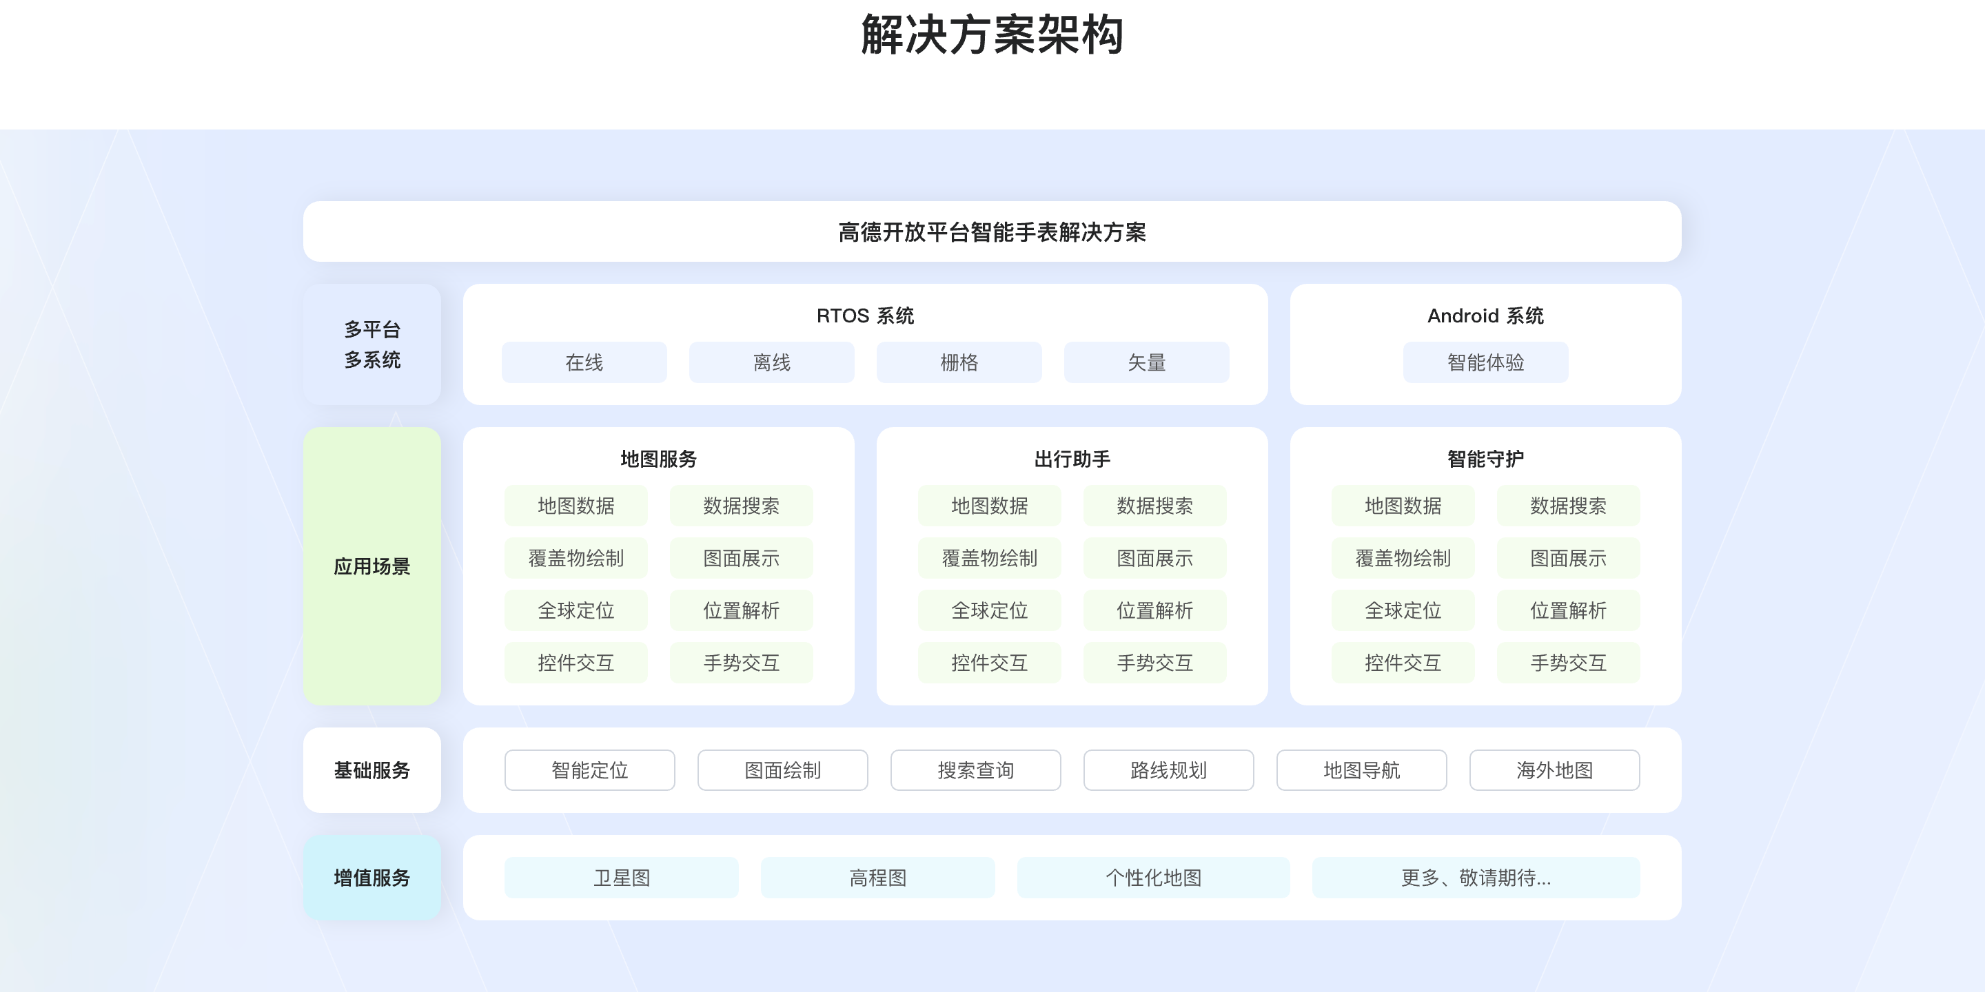The image size is (1985, 992).
Task: Select the 多平台多系统 category label
Action: (372, 344)
